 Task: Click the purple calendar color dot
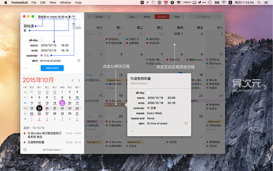[x=41, y=55]
